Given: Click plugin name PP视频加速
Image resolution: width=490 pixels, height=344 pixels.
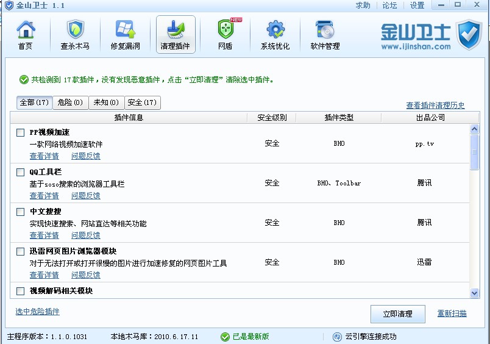Looking at the screenshot, I should pos(50,132).
